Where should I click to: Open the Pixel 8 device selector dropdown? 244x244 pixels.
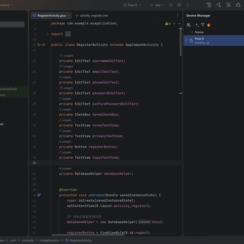tap(132, 5)
